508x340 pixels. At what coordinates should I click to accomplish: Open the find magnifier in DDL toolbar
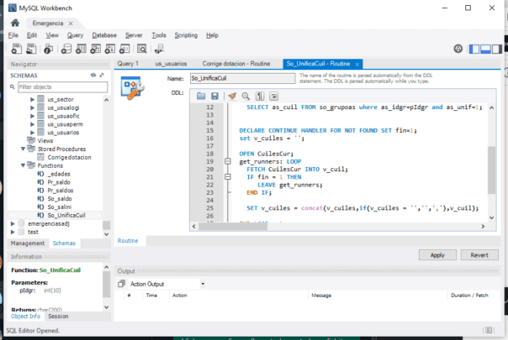(246, 96)
